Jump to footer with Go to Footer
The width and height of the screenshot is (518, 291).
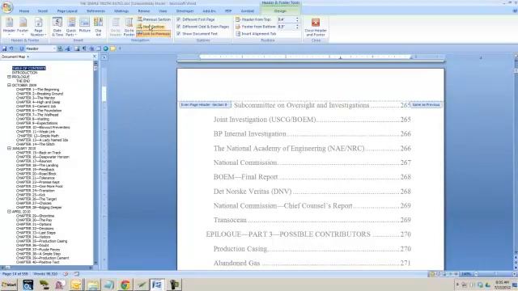tap(129, 27)
